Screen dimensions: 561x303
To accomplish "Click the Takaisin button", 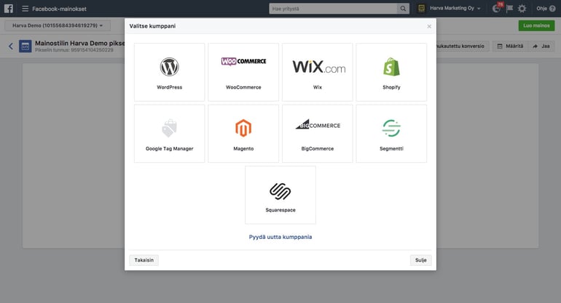I will tap(144, 260).
